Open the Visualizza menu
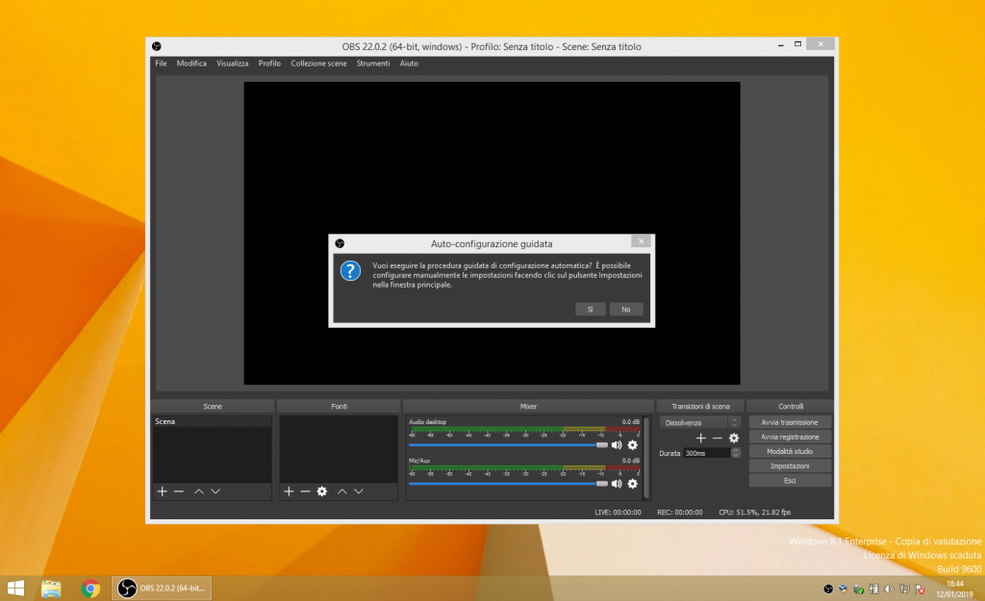 coord(233,63)
